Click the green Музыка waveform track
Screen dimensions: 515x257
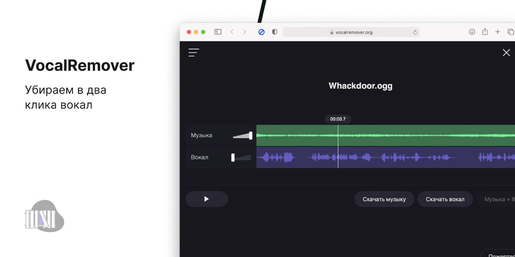385,135
